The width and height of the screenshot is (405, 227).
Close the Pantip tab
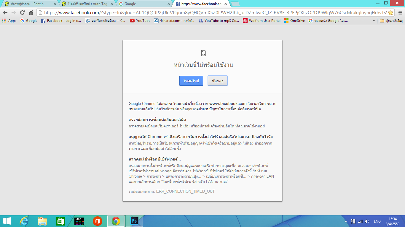(55, 4)
